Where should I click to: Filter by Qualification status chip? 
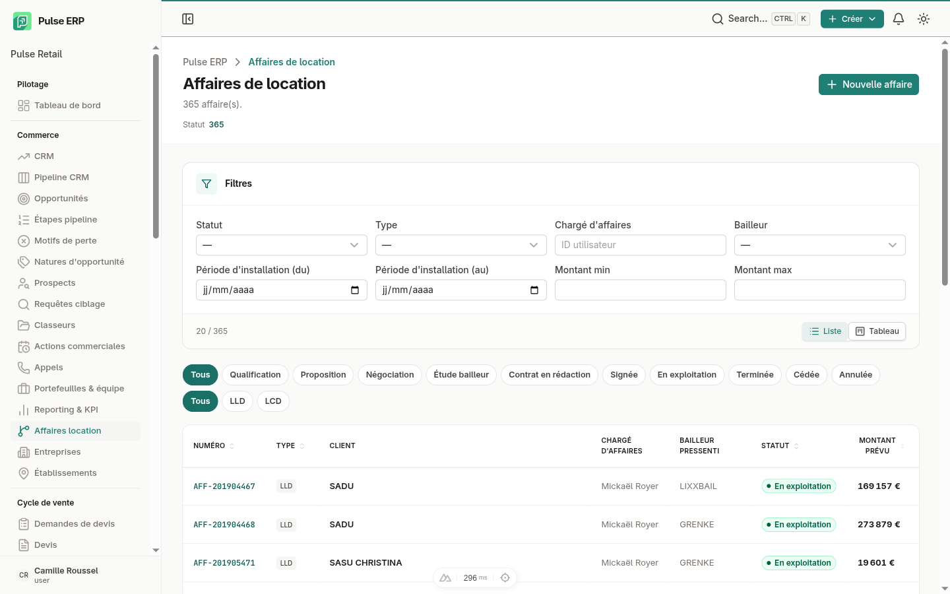(x=255, y=375)
